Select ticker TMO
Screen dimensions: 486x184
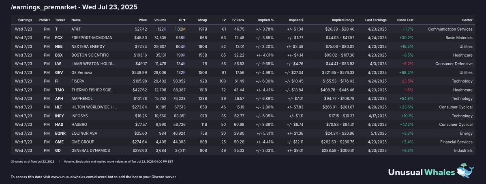[60, 90]
